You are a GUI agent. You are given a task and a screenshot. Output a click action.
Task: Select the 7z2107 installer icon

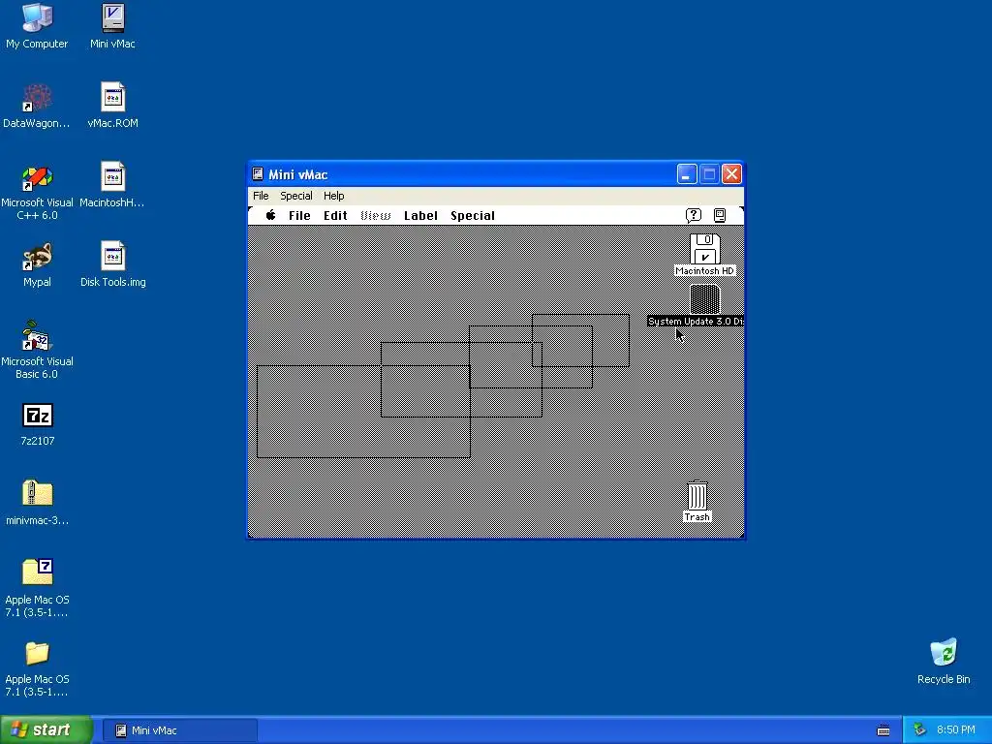[x=37, y=424]
